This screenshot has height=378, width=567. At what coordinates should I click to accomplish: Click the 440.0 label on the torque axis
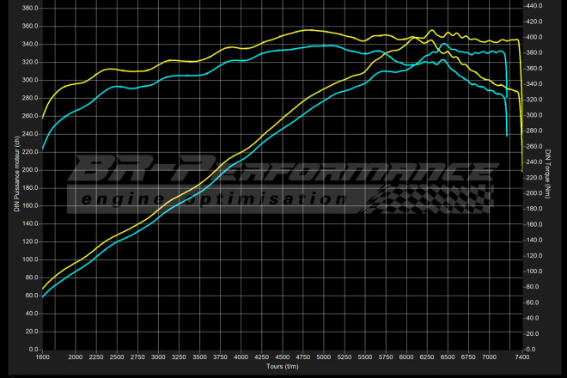coord(533,6)
